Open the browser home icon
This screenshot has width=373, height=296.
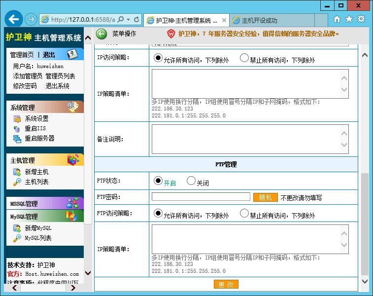tap(337, 19)
